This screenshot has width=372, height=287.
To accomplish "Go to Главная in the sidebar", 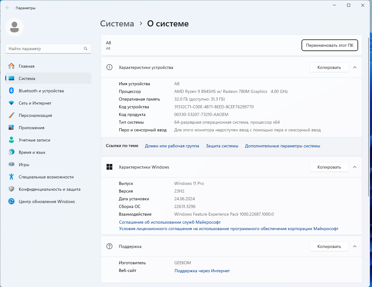I will coord(26,66).
